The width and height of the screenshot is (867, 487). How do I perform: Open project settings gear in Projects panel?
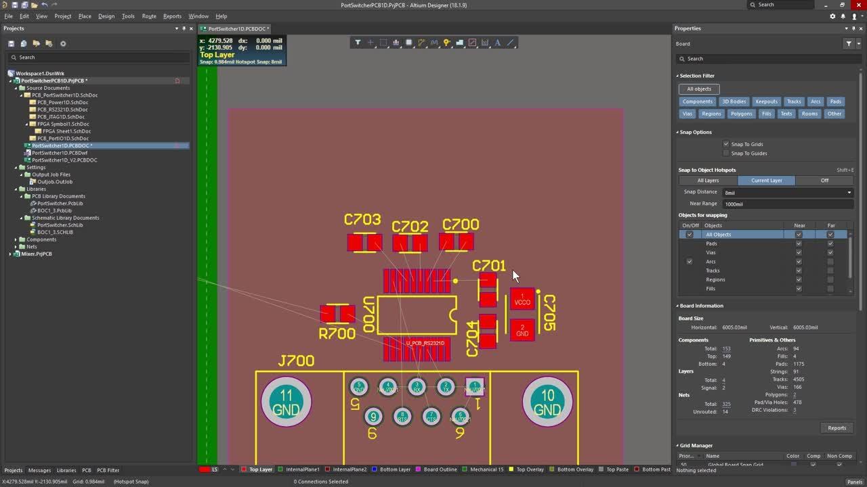[x=63, y=43]
